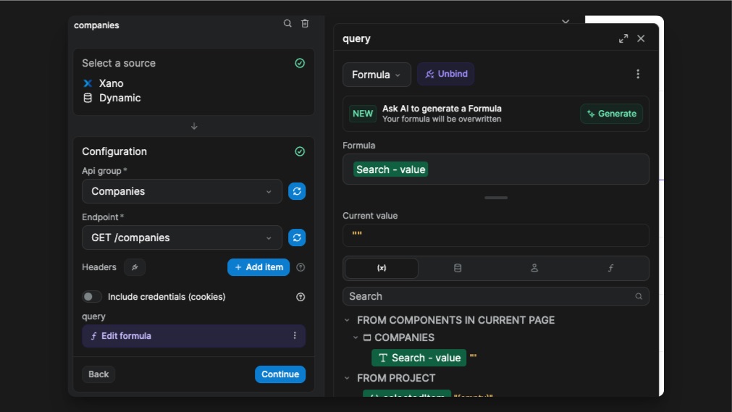Viewport: 732px width, 412px height.
Task: Switch to the variables {x} tab
Action: tap(382, 268)
